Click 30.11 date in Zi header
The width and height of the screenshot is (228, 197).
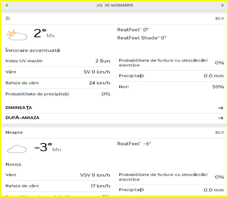coord(219,19)
